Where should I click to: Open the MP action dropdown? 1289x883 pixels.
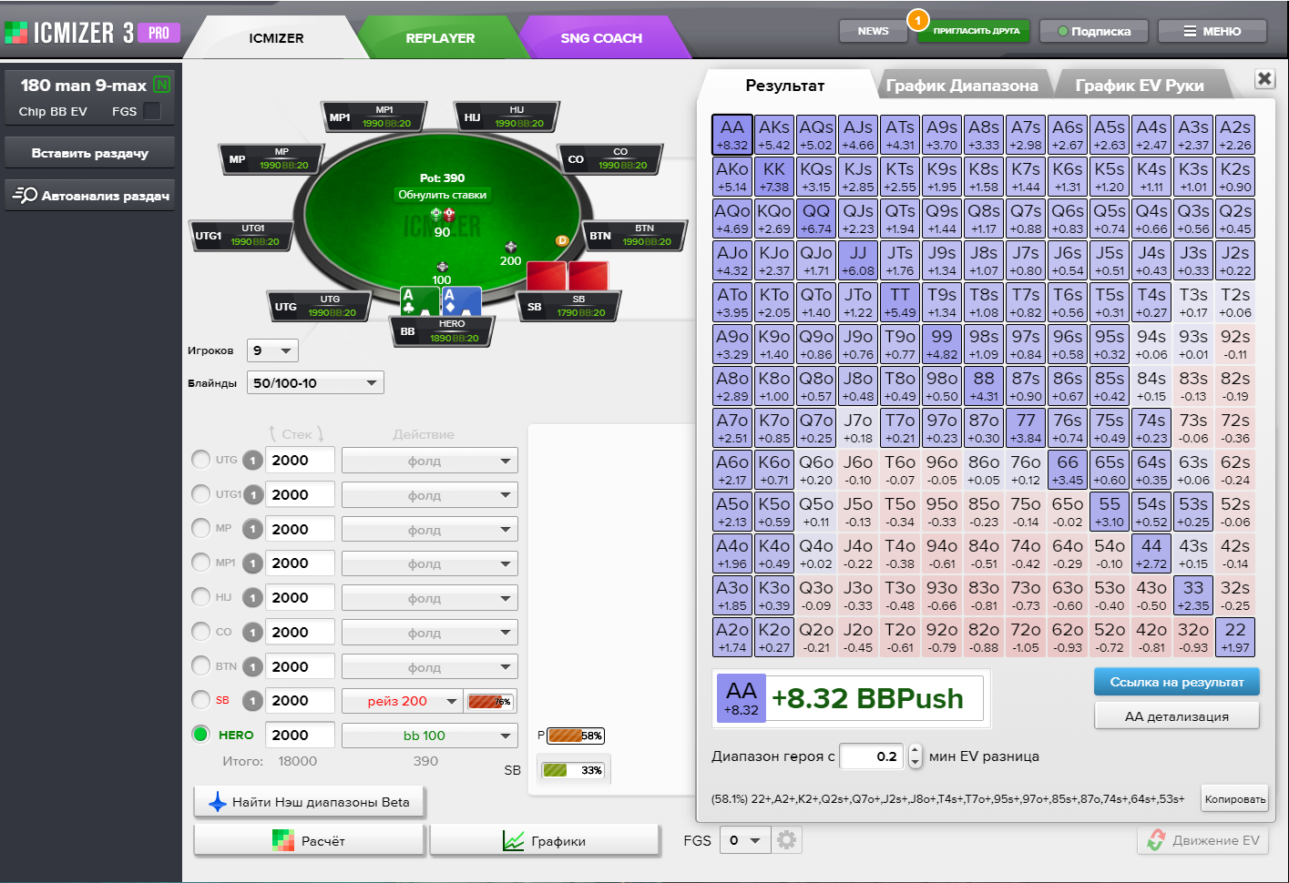pos(430,530)
